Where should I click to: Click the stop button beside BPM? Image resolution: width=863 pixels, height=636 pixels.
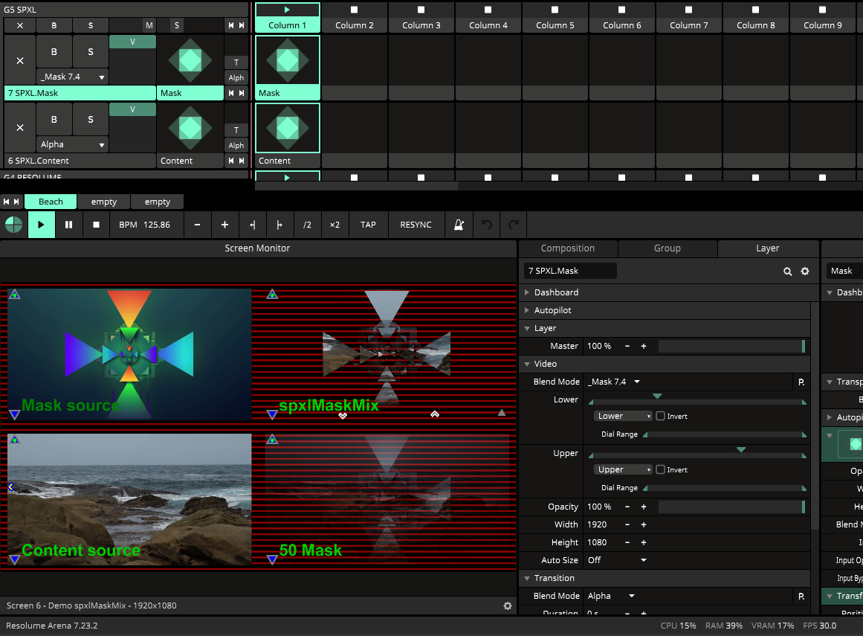tap(97, 225)
